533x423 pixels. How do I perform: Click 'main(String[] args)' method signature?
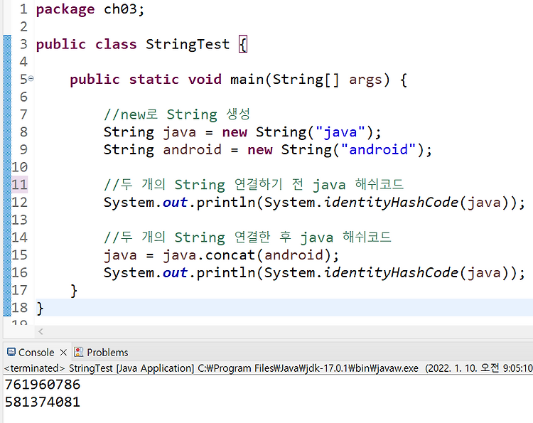coord(310,80)
